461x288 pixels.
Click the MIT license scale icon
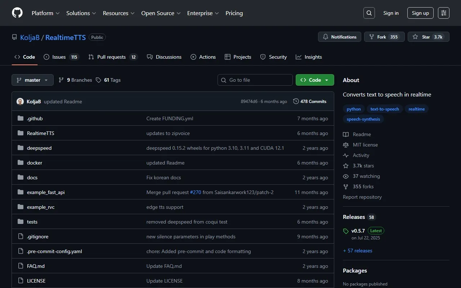point(346,145)
